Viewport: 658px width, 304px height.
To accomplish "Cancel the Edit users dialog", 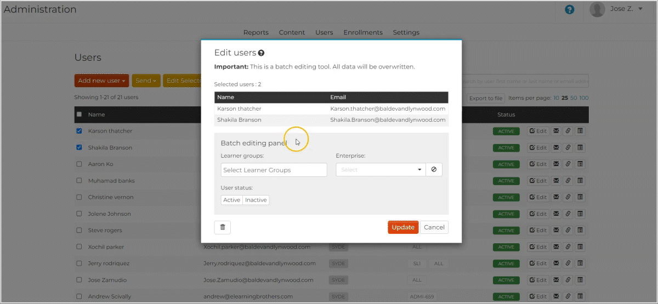I will click(x=434, y=227).
